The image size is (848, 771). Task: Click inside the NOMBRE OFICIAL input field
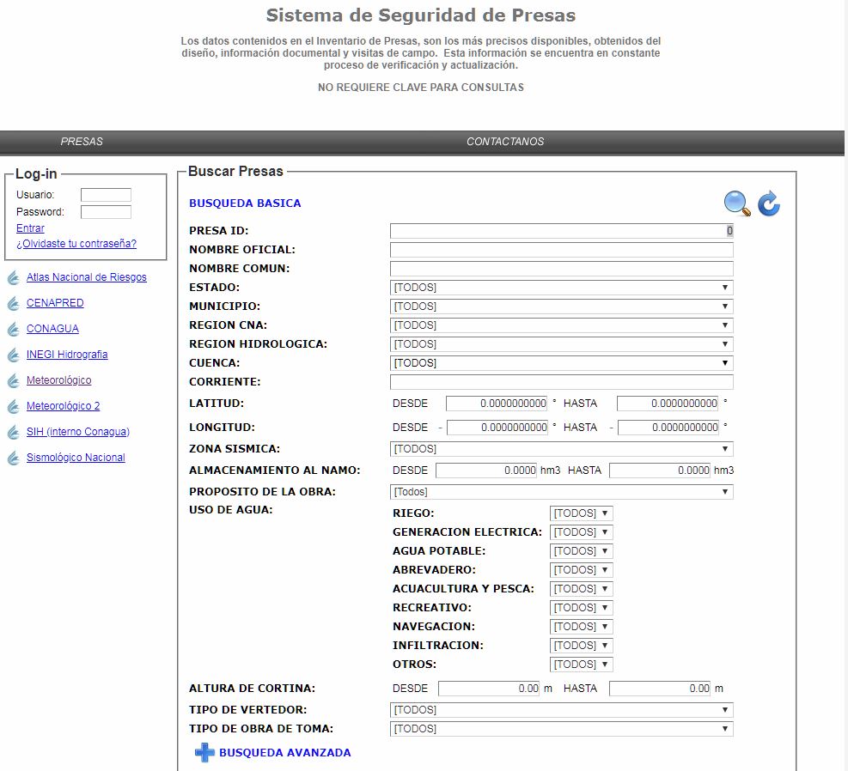click(558, 249)
